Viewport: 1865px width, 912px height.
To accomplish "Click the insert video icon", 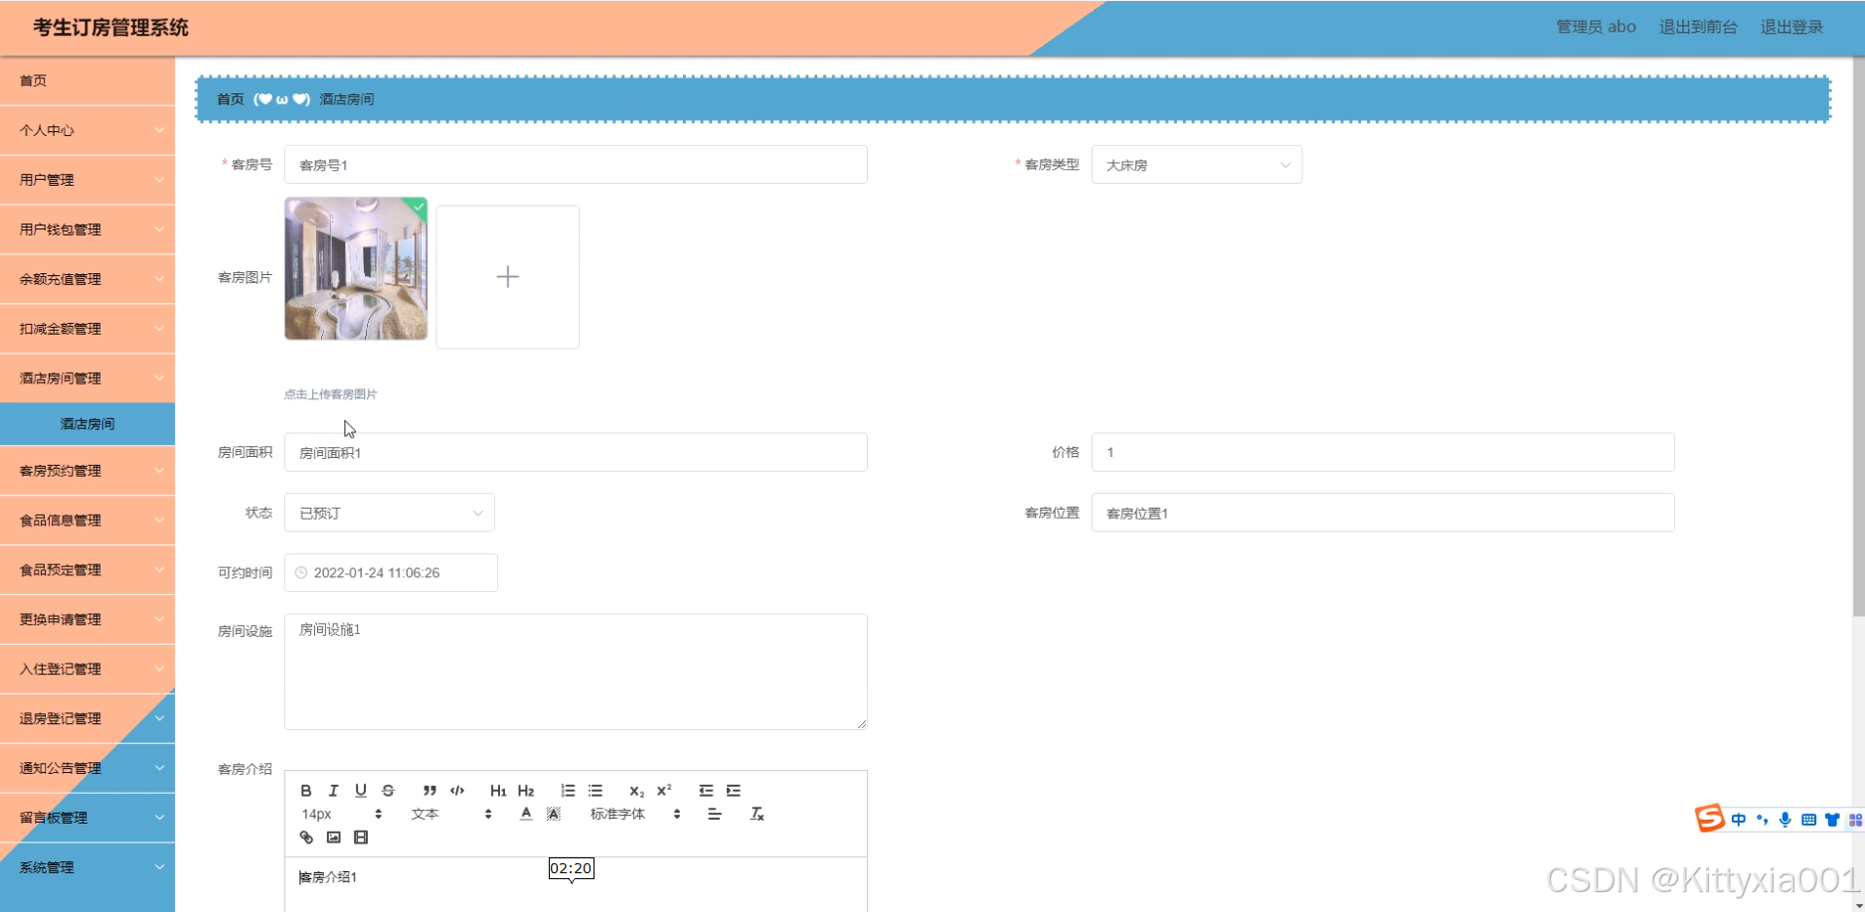I will point(361,837).
